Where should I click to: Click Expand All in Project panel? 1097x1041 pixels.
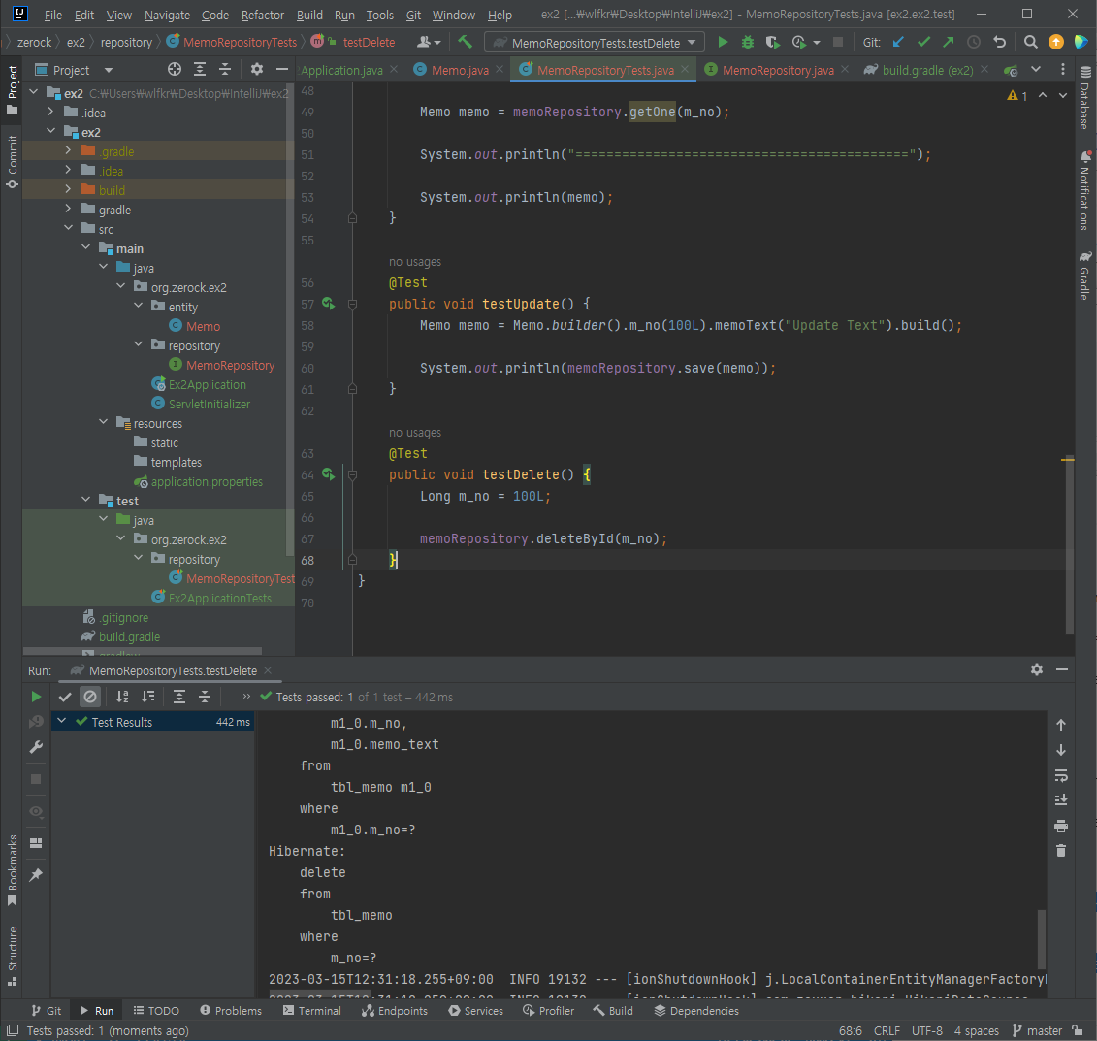click(200, 69)
